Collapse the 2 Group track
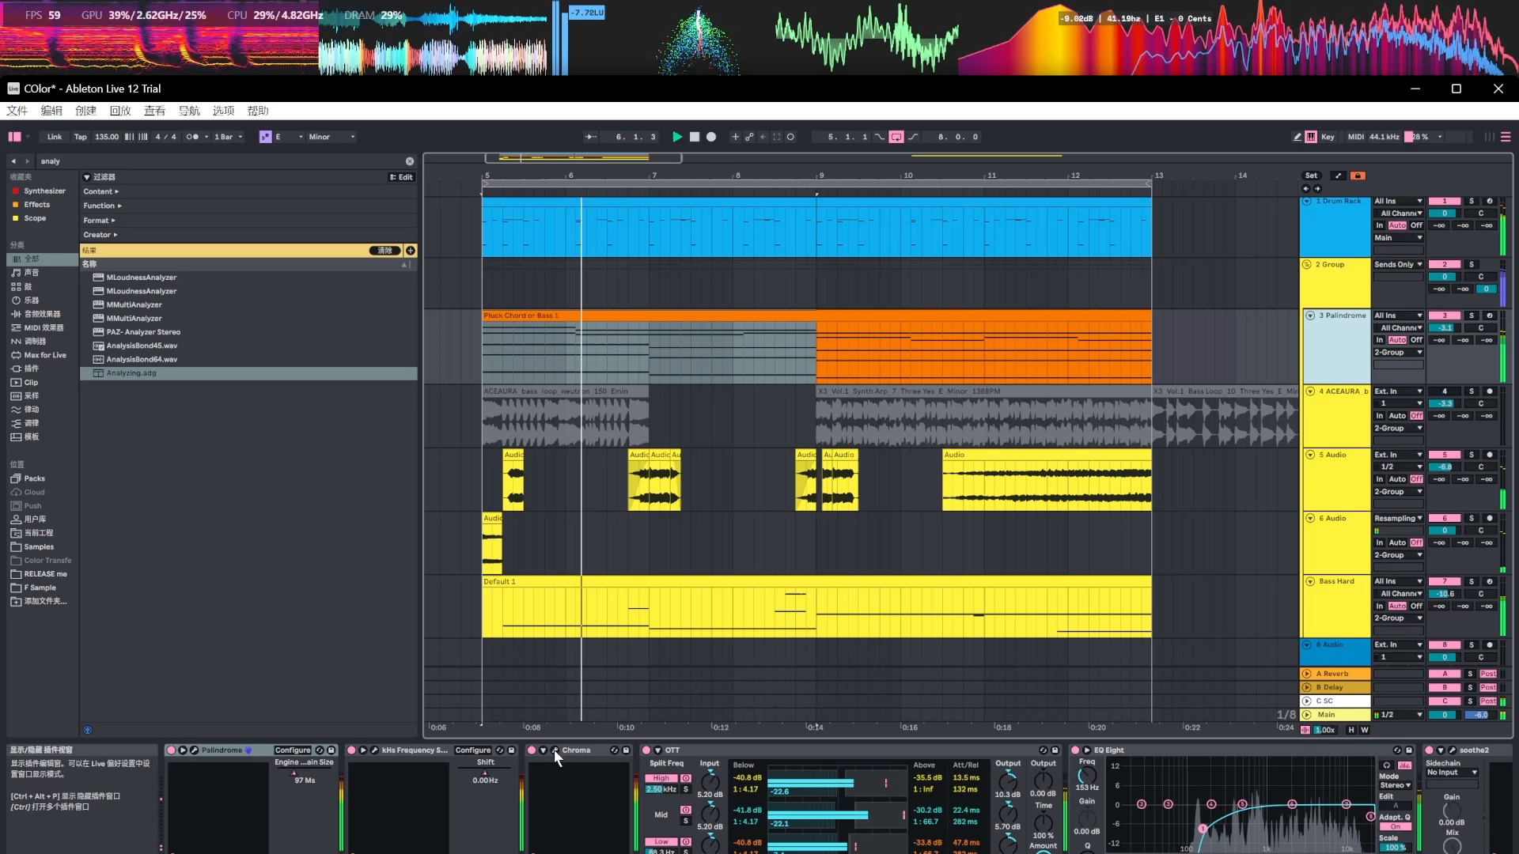Image resolution: width=1519 pixels, height=854 pixels. tap(1307, 265)
